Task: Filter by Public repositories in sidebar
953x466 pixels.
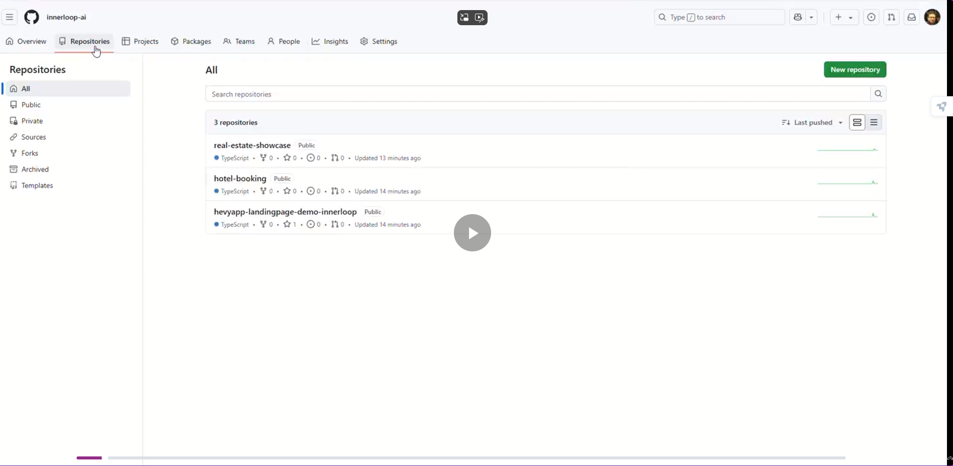Action: (67, 105)
